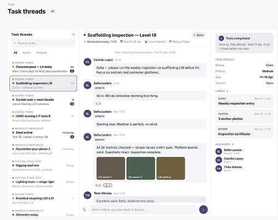This screenshot has width=278, height=220.
Task: Open Rigging load test thread
Action: (x=43, y=165)
